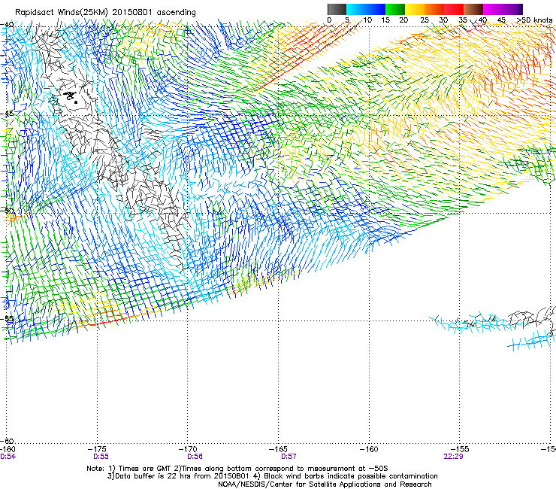Click the -60 latitude axis label
The height and width of the screenshot is (489, 556).
[8, 440]
